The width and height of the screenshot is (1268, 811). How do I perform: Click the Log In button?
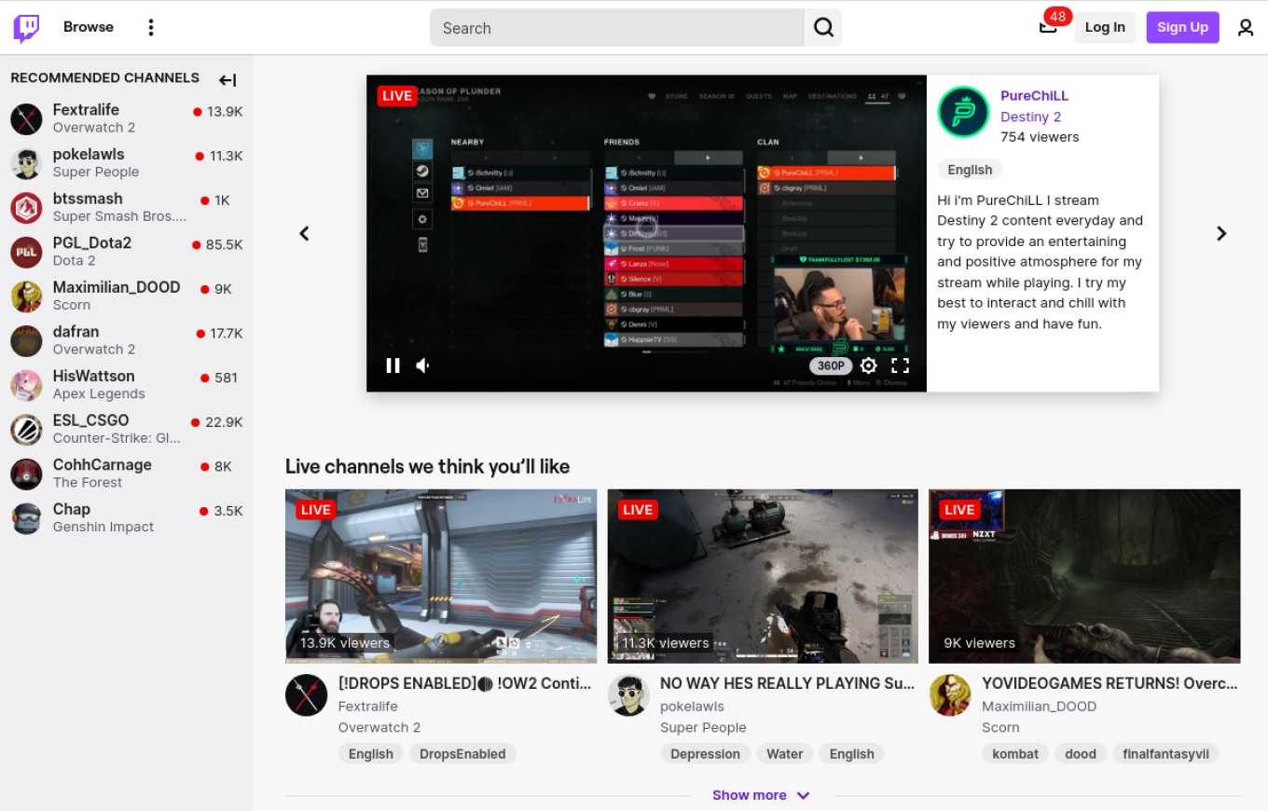tap(1105, 27)
